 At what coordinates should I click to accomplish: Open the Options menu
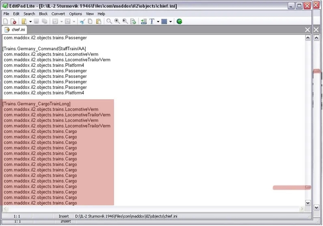[x=75, y=14]
